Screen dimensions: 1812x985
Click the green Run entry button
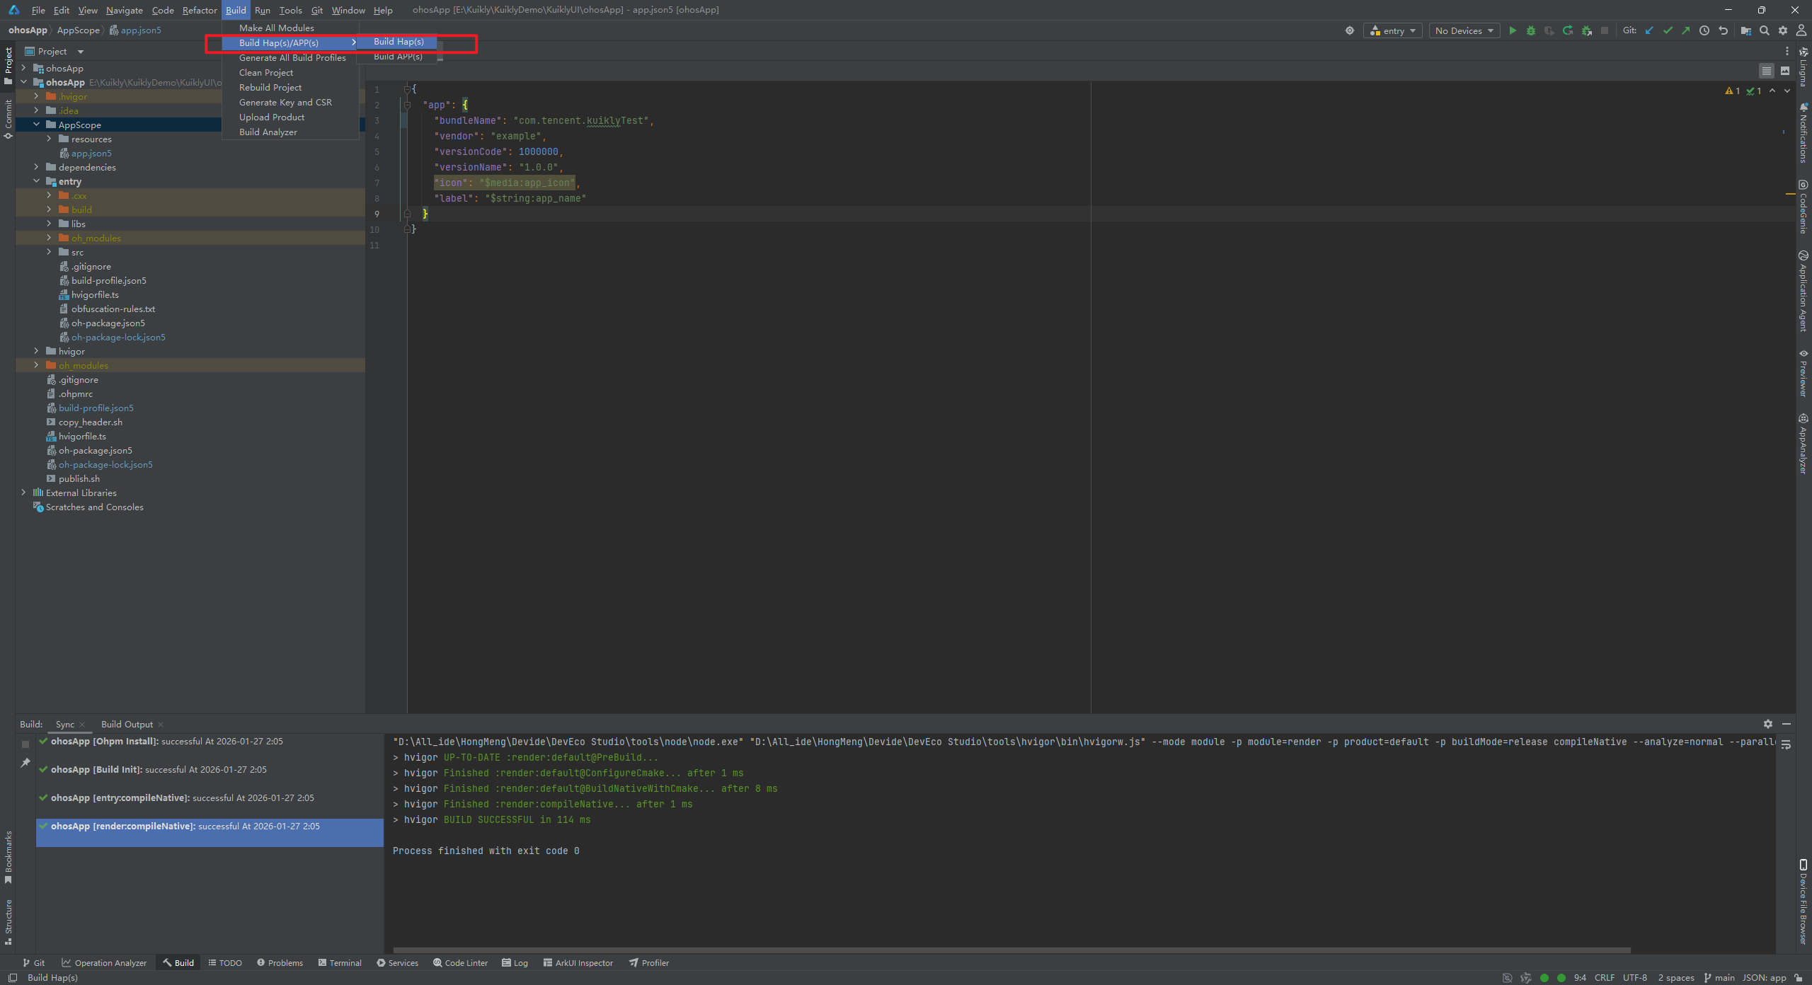1513,30
